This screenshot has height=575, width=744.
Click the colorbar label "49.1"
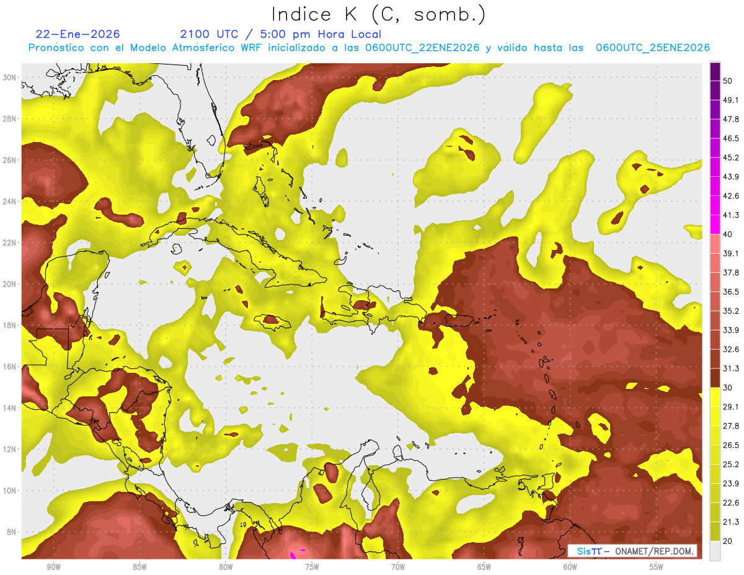coord(731,100)
